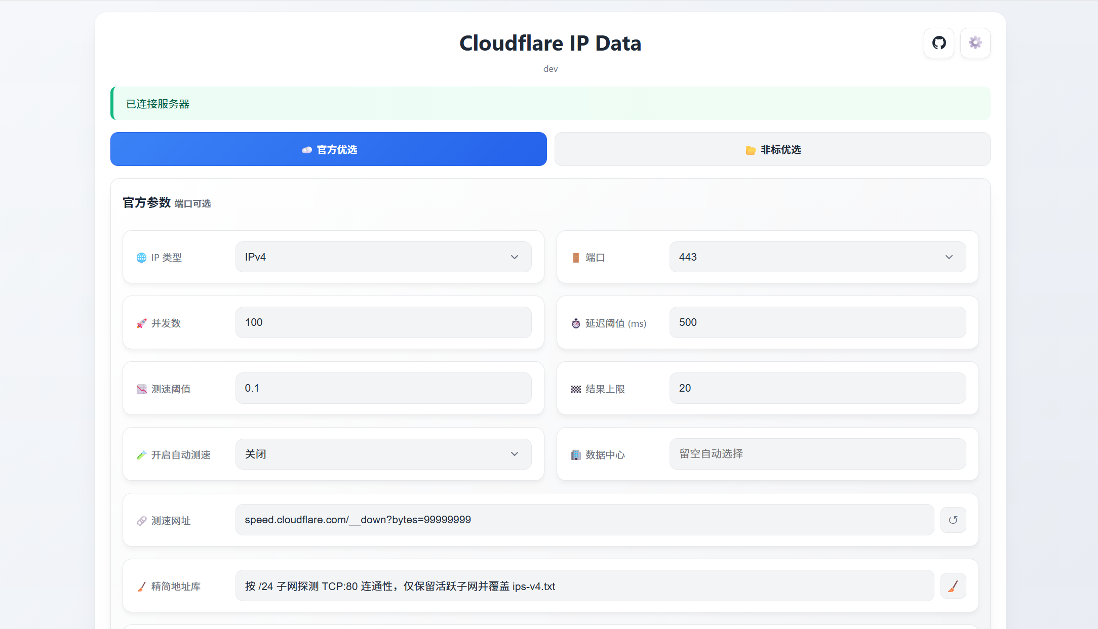Open settings with the gear icon
The height and width of the screenshot is (629, 1098).
975,43
